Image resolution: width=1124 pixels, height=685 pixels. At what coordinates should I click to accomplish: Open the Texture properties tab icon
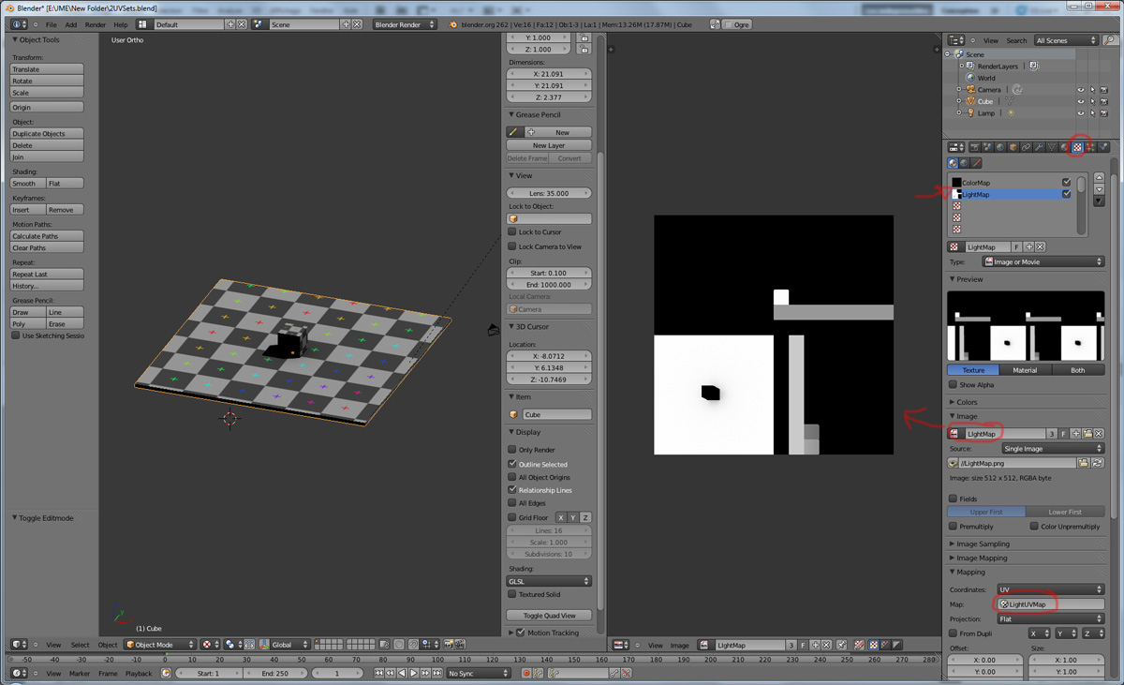click(1077, 147)
